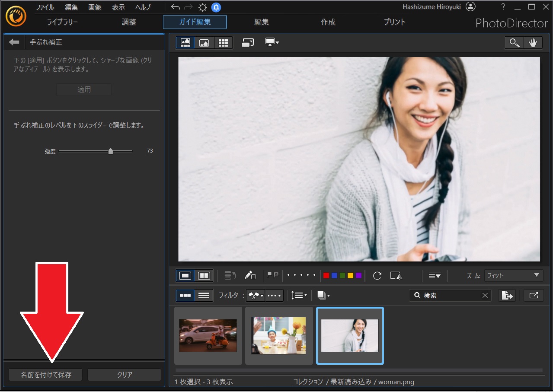Click the クリア button
553x392 pixels.
[125, 375]
